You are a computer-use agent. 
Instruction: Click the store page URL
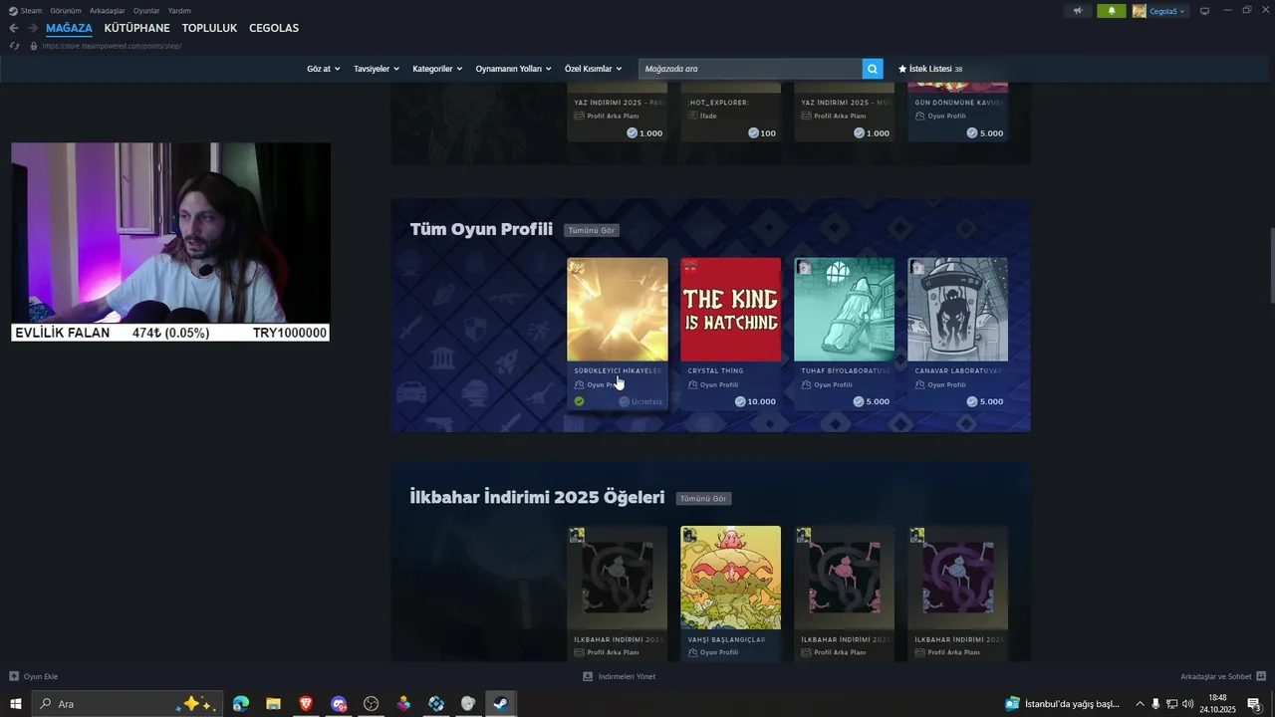pyautogui.click(x=112, y=46)
